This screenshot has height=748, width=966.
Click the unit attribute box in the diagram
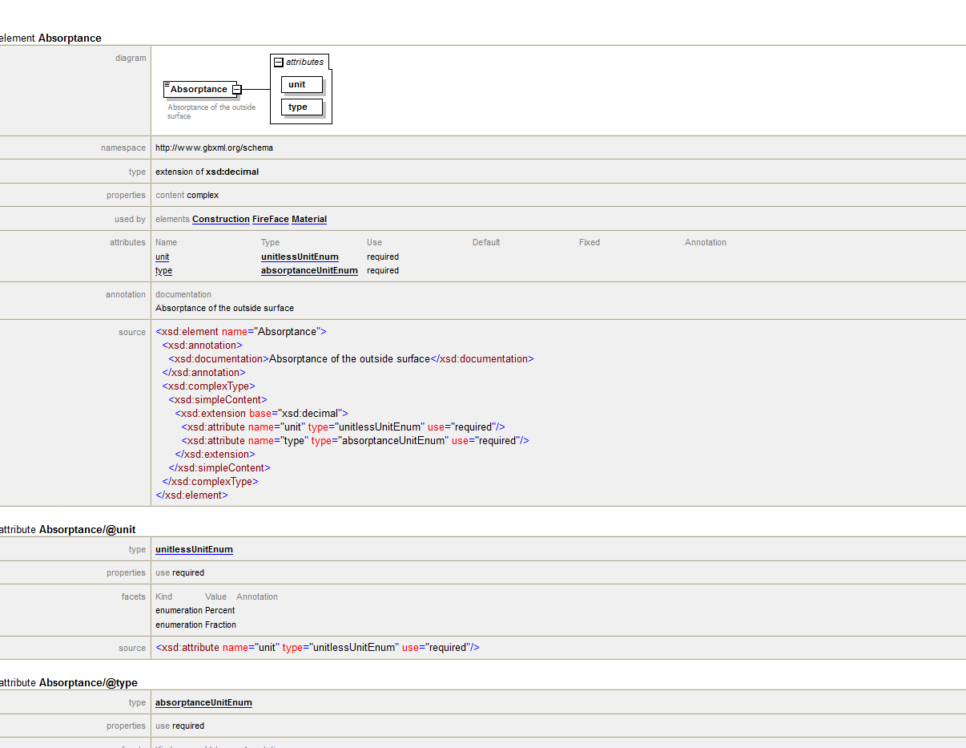[x=302, y=84]
